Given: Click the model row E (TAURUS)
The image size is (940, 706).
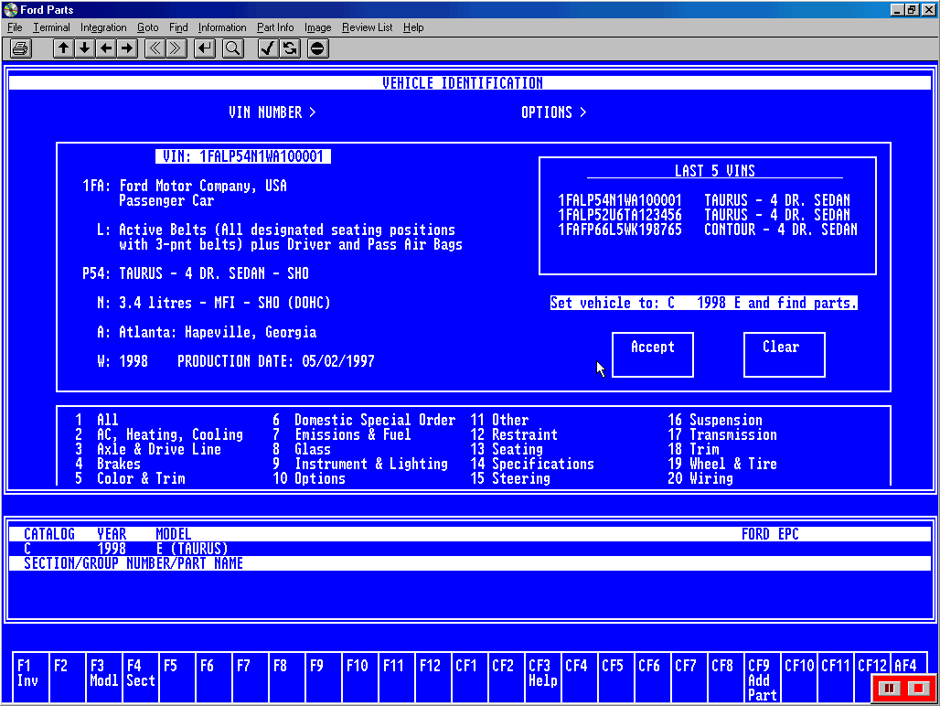Looking at the screenshot, I should click(x=192, y=549).
